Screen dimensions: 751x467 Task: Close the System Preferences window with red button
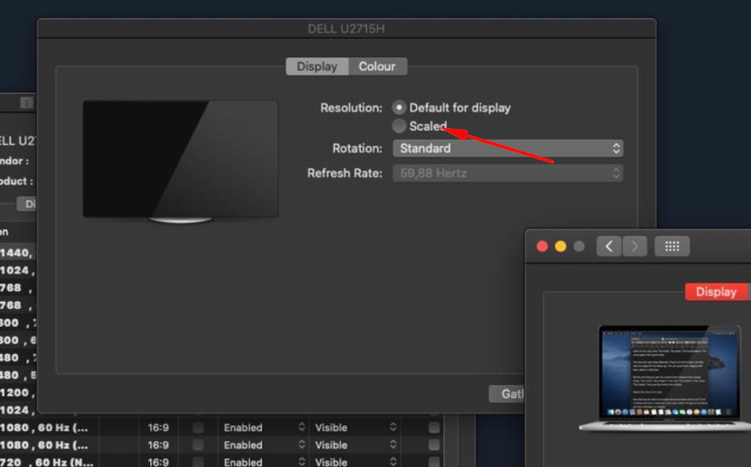pos(542,247)
